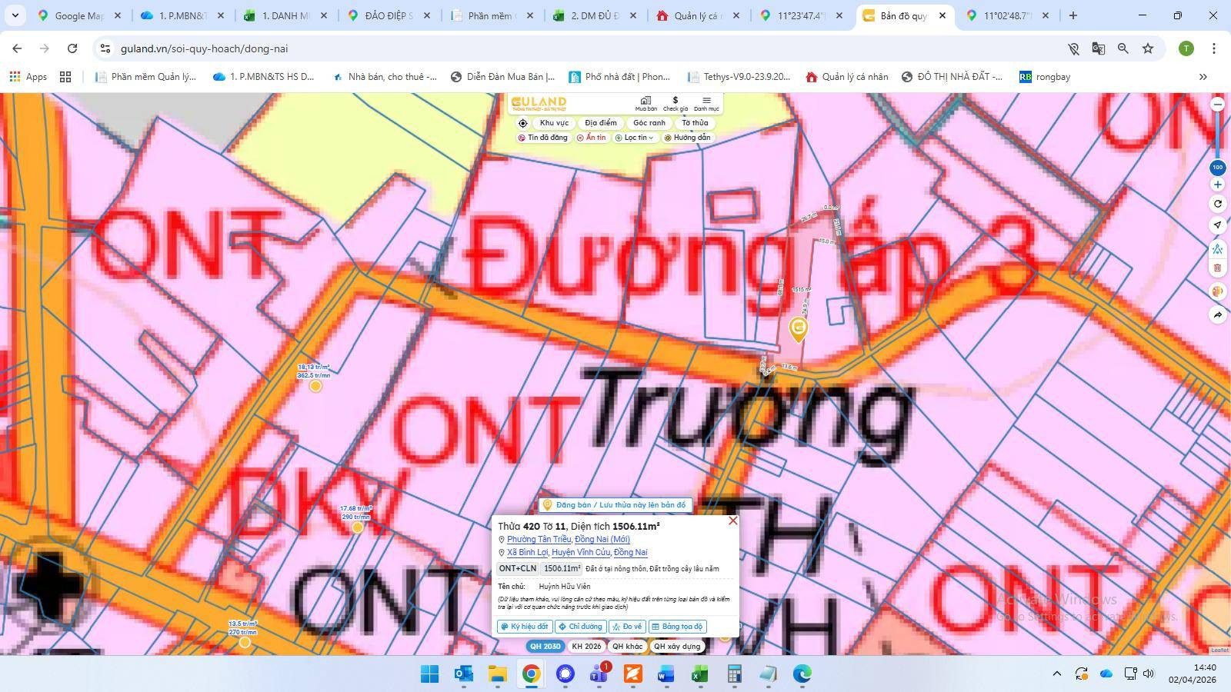Click the 290 tr/mn price marker
1231x692 pixels.
coord(357,527)
